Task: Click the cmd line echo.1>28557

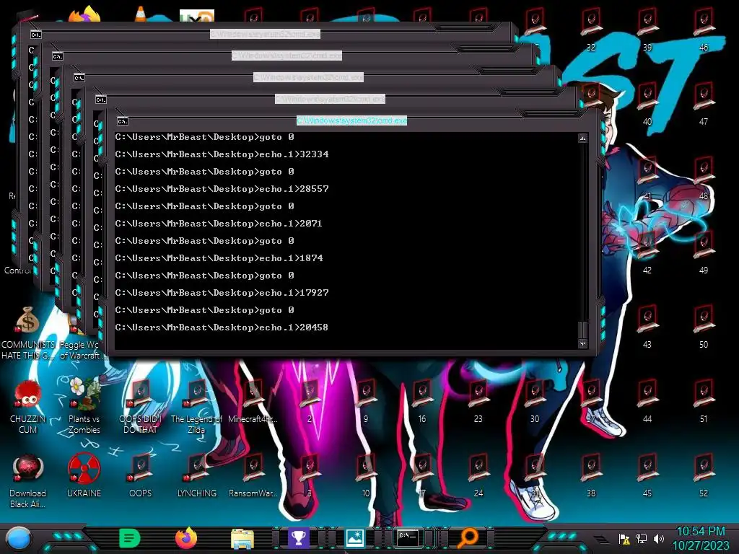Action: (222, 189)
